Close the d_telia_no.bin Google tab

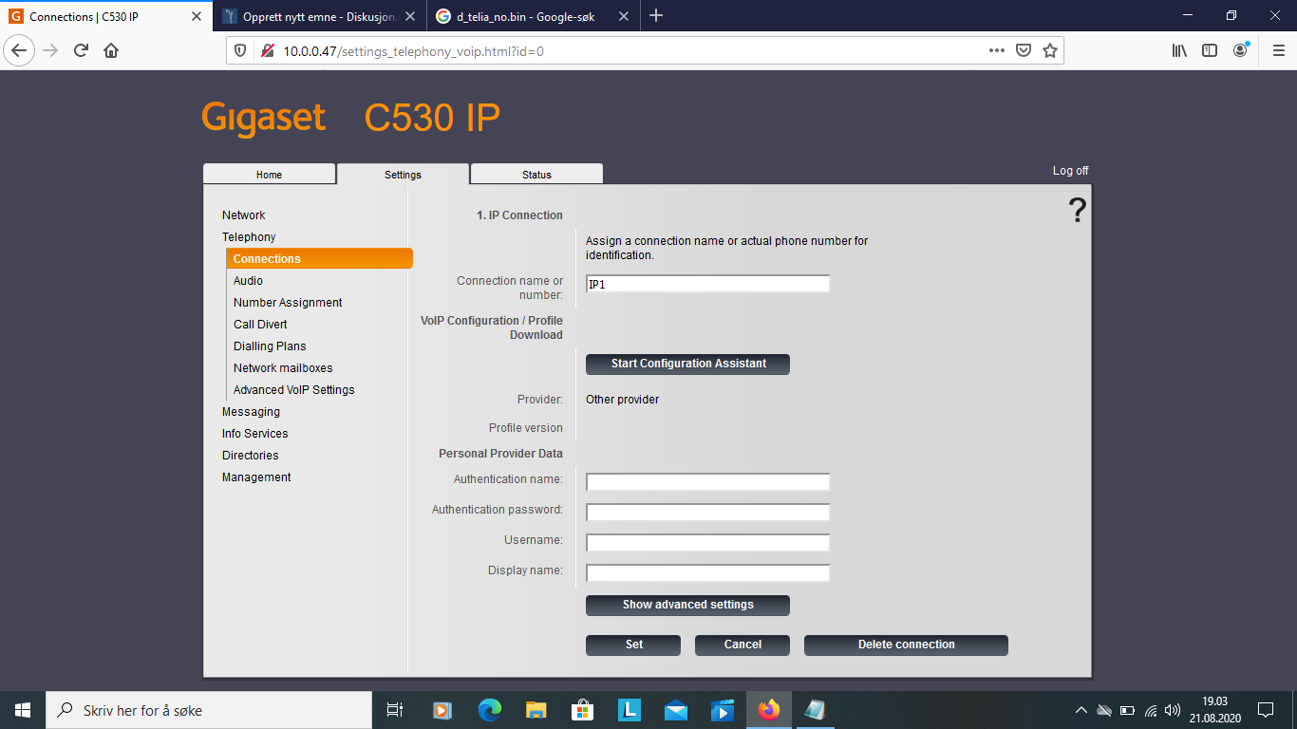point(624,16)
